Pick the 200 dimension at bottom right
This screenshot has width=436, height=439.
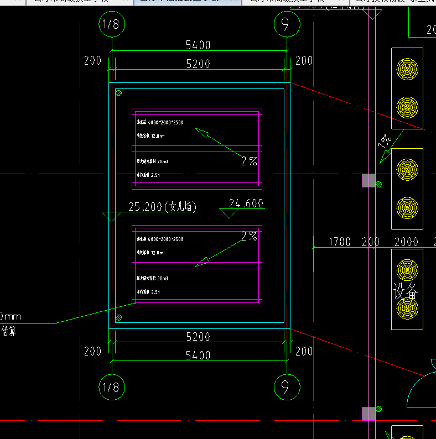(304, 352)
